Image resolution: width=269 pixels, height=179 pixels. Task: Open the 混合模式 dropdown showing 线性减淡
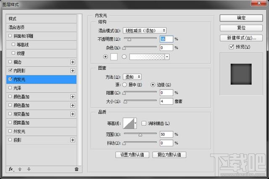point(145,31)
